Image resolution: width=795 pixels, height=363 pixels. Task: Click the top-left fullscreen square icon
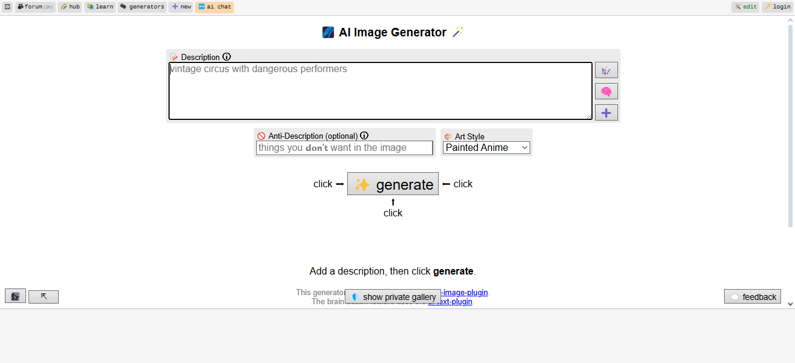click(x=8, y=7)
